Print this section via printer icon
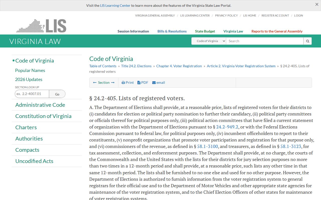 (x=128, y=82)
